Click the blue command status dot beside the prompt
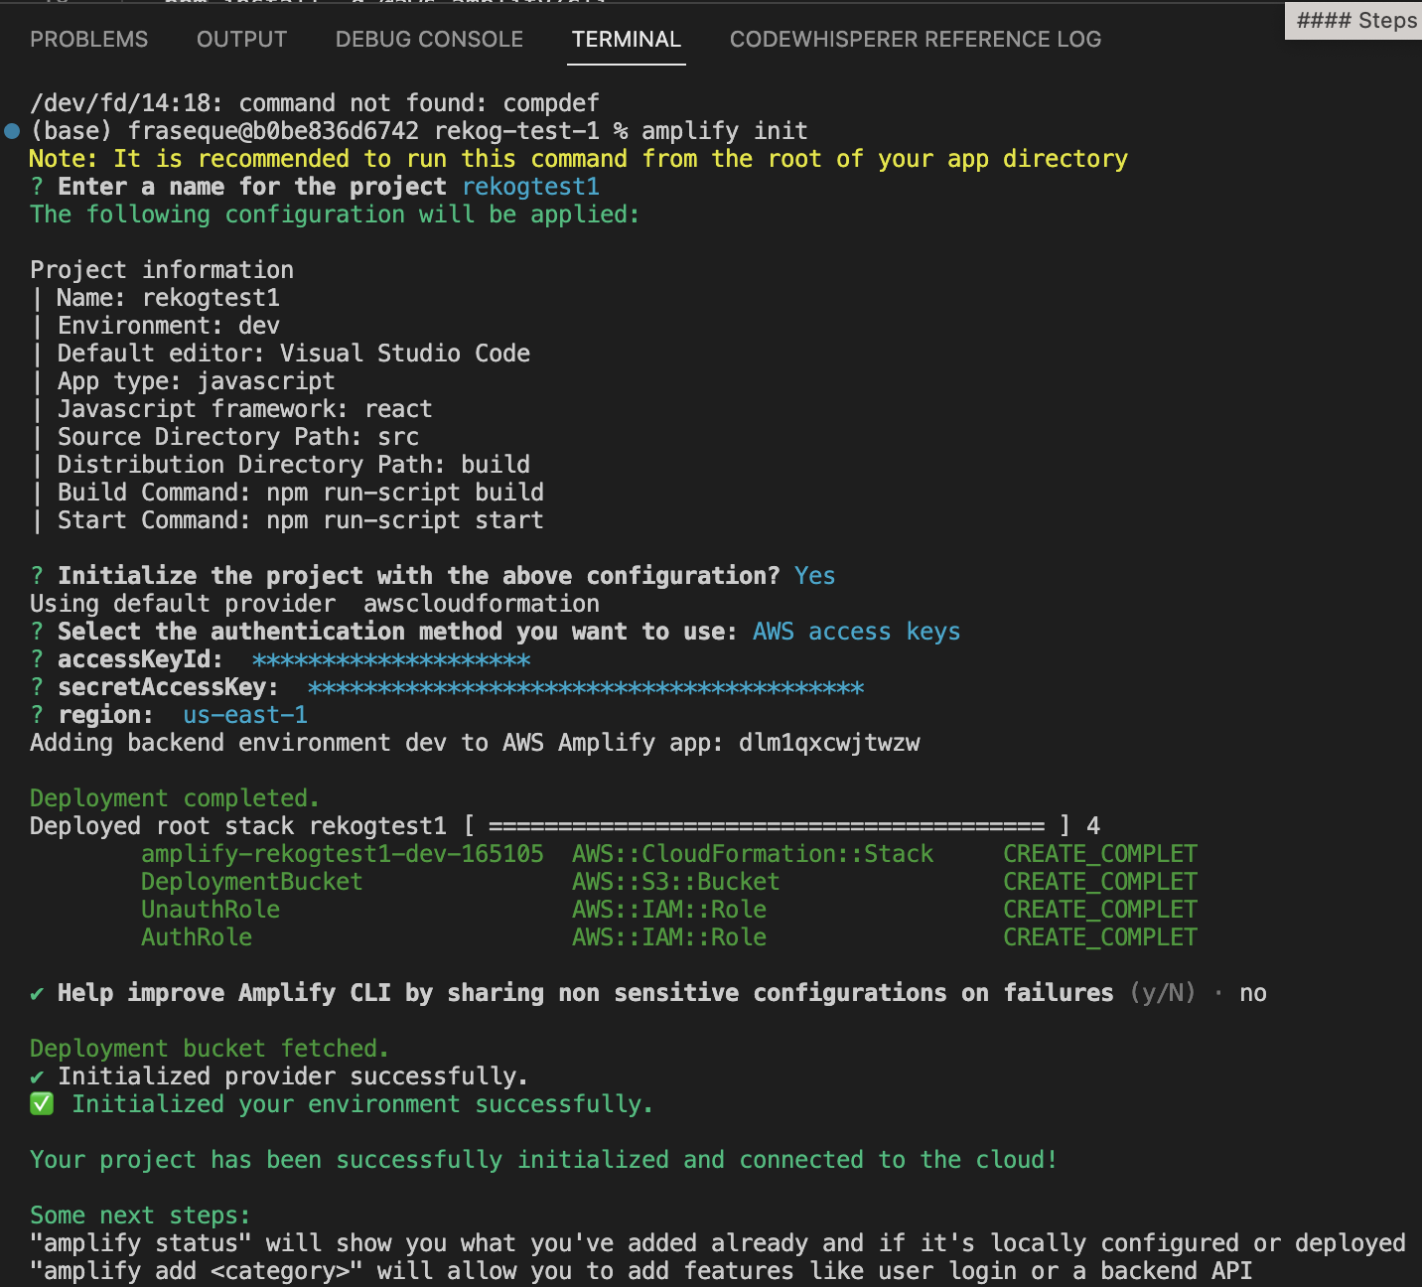Screen dimensions: 1422x1287 click(12, 131)
